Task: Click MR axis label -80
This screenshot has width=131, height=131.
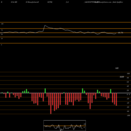Action: pos(128,111)
